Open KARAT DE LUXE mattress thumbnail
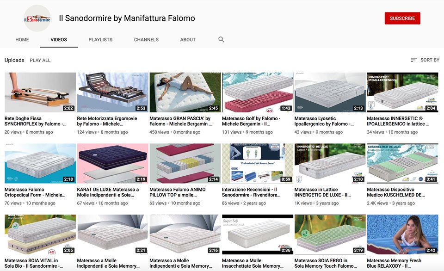The width and height of the screenshot is (444, 271). coord(113,163)
